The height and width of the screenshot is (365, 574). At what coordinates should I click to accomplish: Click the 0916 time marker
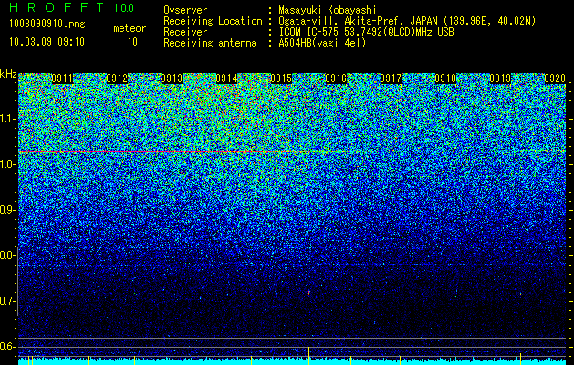(336, 78)
